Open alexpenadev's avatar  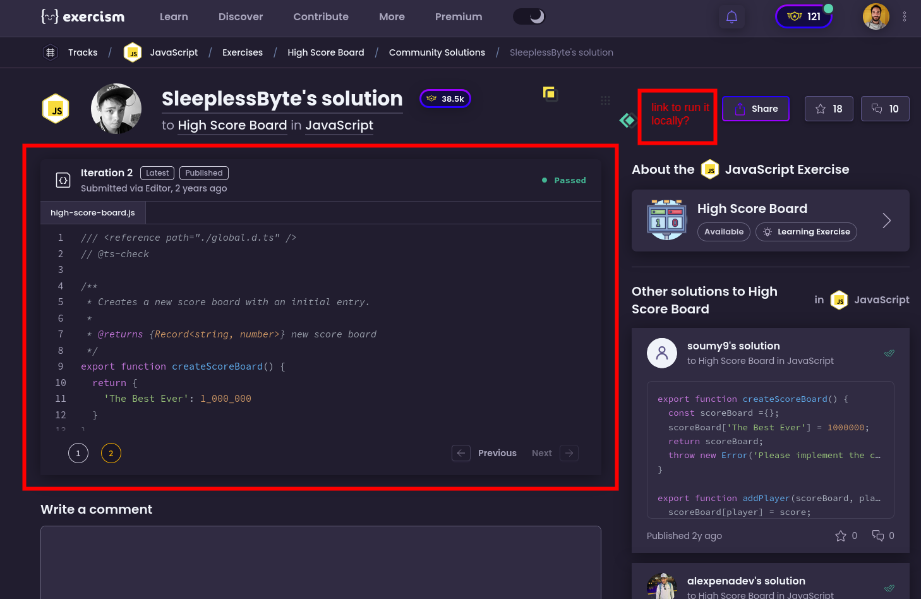[662, 586]
